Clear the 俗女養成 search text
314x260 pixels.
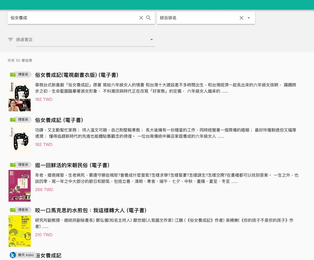[x=141, y=18]
